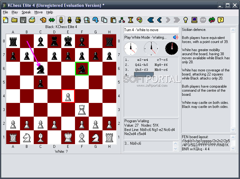
Task: Click the Copy toolbar icon
Action: point(104,20)
